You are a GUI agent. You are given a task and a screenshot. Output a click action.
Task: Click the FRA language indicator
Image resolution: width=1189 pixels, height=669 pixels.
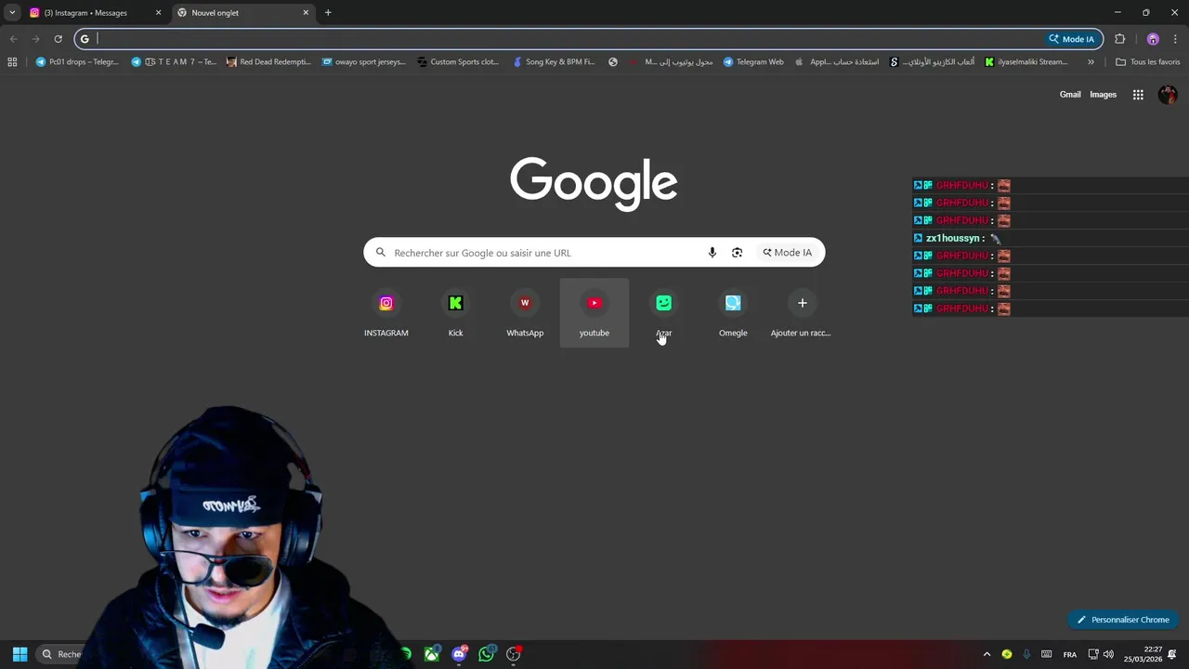point(1070,654)
